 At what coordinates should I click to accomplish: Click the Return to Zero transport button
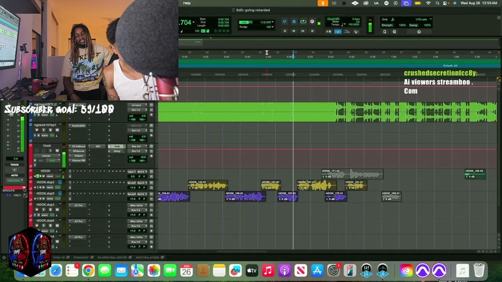[x=285, y=31]
